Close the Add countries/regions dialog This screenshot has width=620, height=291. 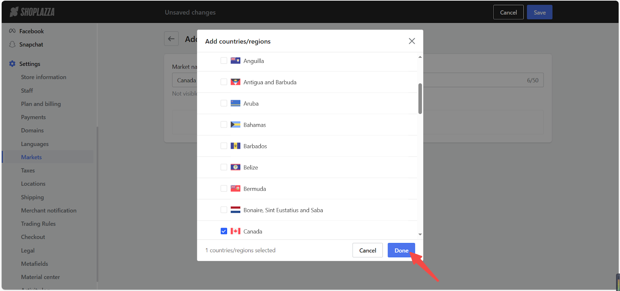(x=412, y=41)
